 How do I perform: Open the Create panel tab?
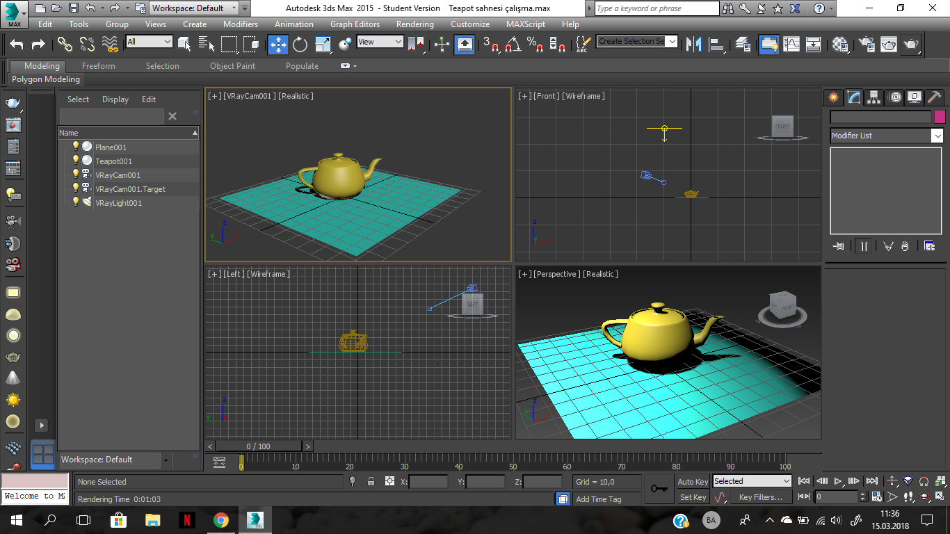[832, 97]
